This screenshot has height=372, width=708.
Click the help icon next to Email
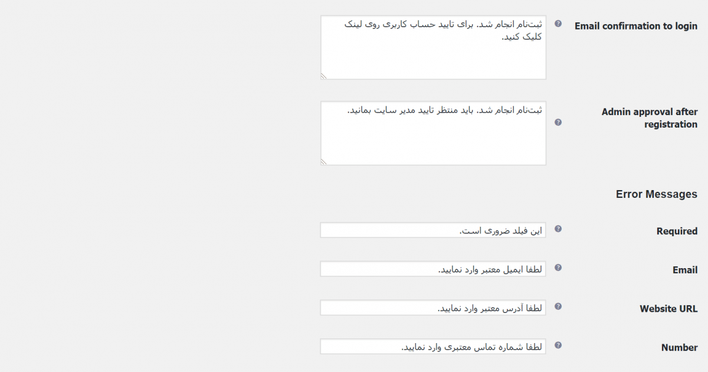pyautogui.click(x=558, y=267)
